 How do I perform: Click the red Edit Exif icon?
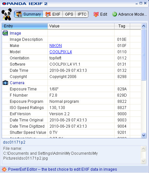pyautogui.click(x=96, y=14)
